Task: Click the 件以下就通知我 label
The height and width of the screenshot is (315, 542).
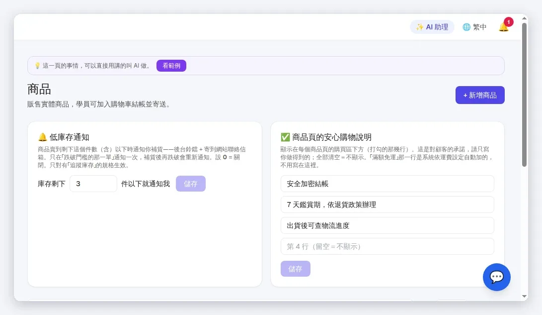Action: coord(146,184)
